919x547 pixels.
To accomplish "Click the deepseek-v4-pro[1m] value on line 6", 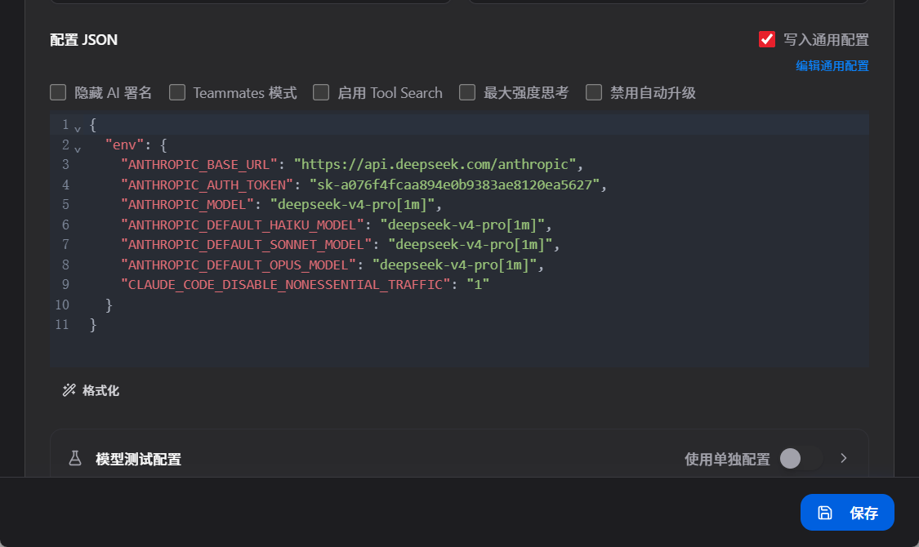I will [462, 225].
